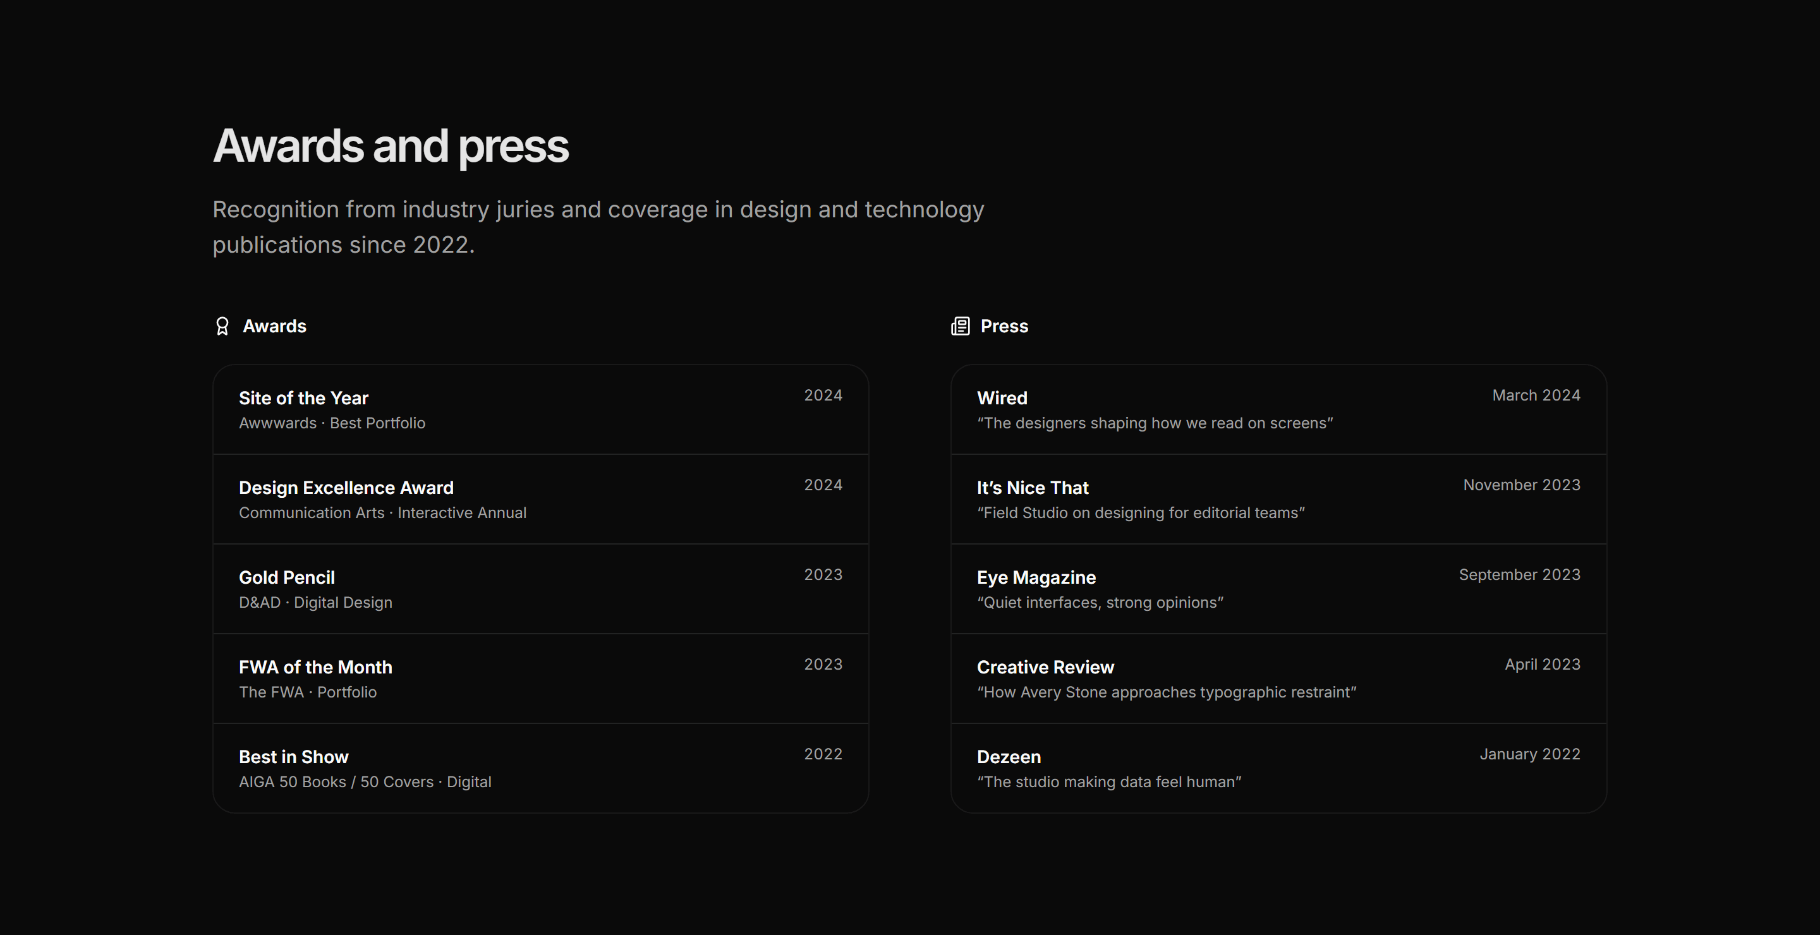Open the Creative Review article
1820x935 pixels.
tap(1279, 679)
